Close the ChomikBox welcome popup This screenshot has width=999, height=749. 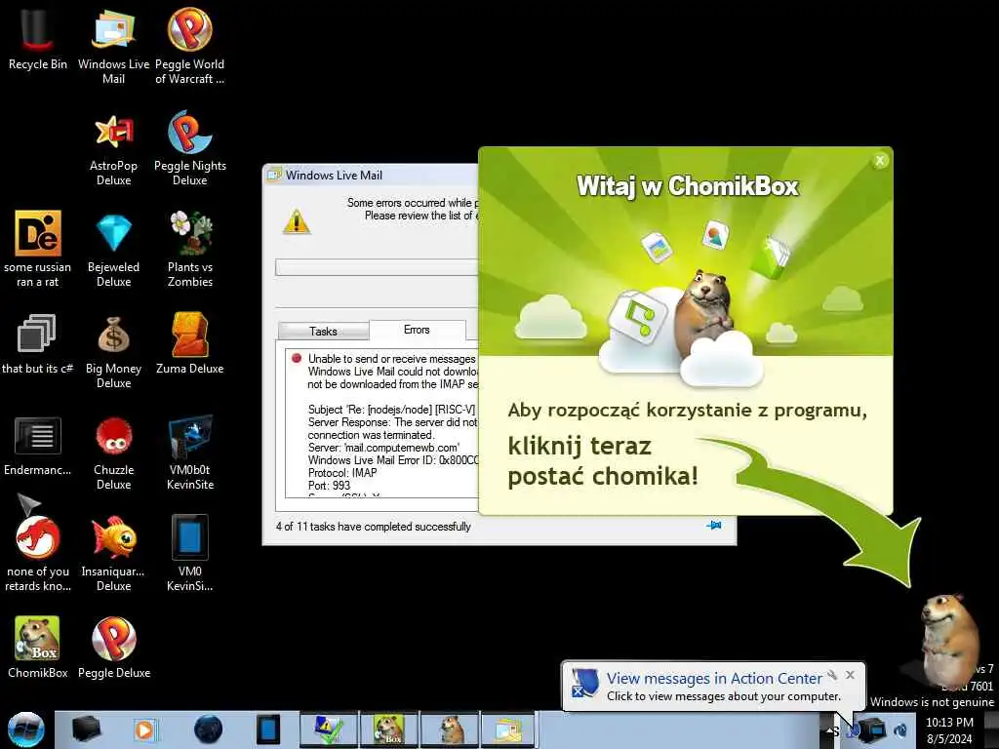tap(880, 161)
